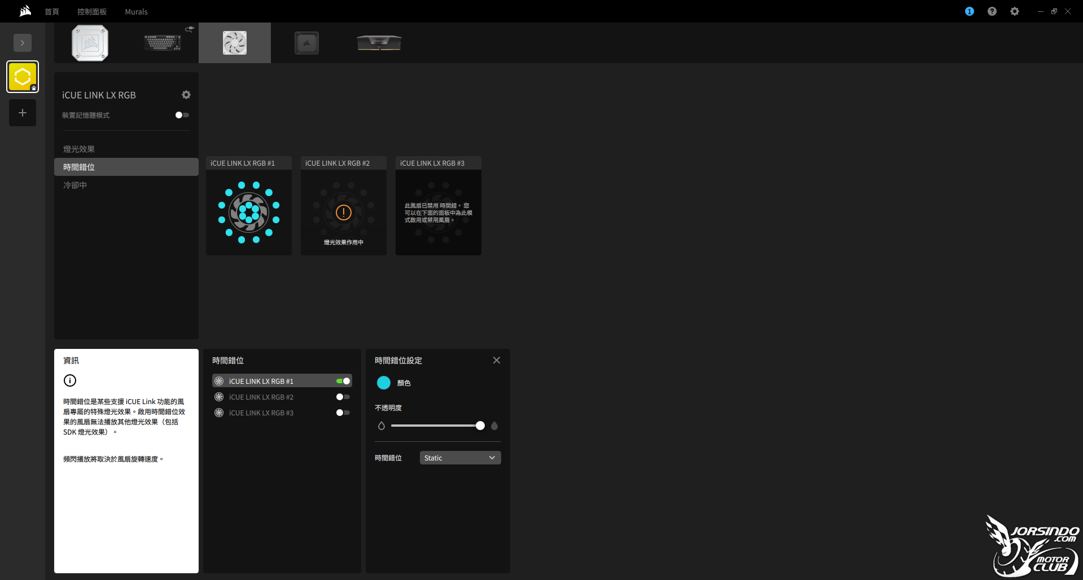Viewport: 1083px width, 580px height.
Task: Select the LX RGB fan device thumbnail
Action: tap(235, 43)
